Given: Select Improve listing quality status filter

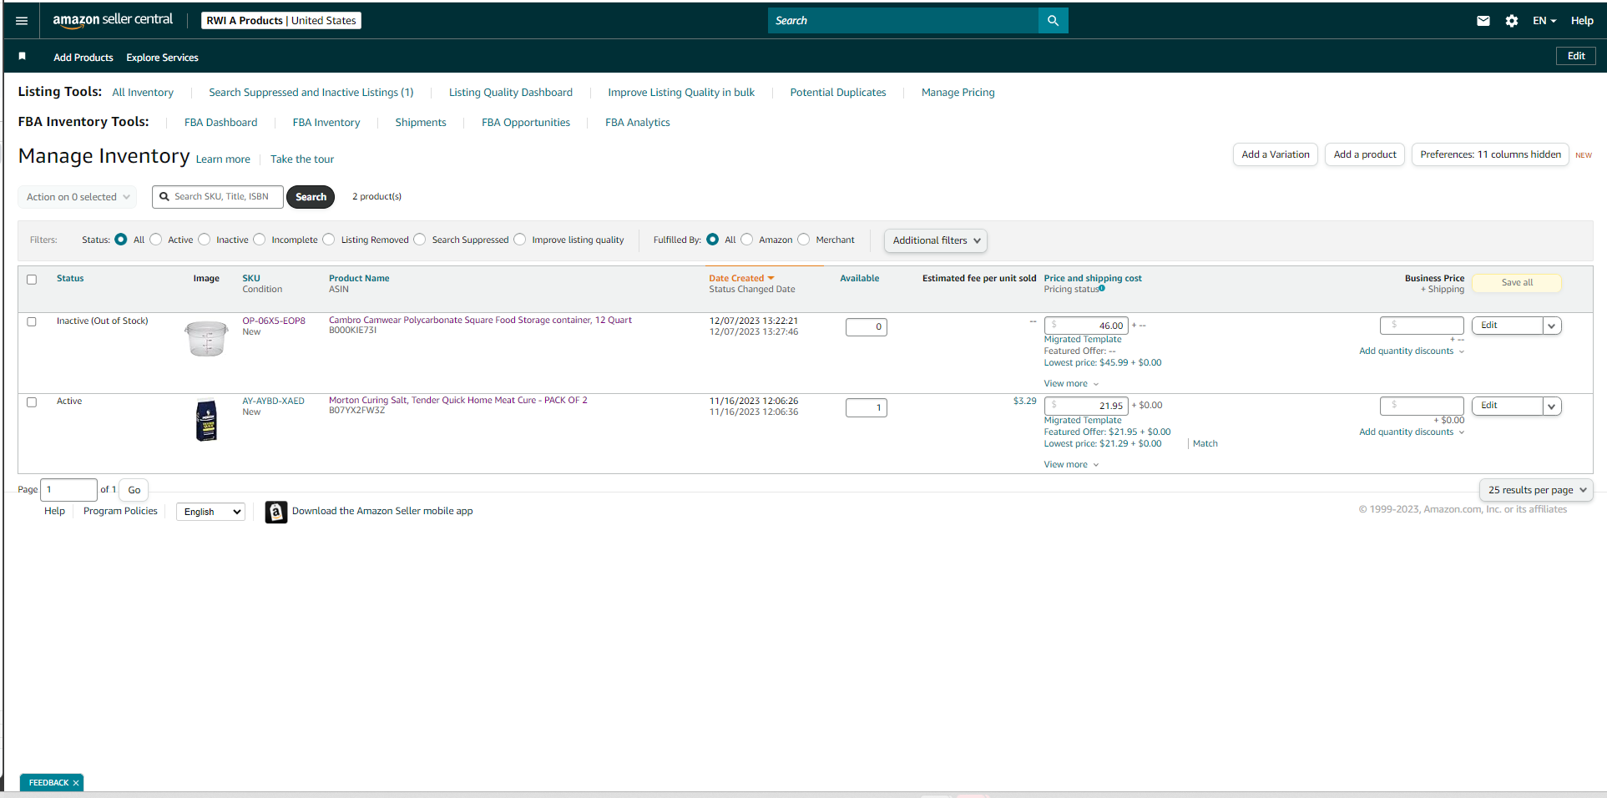Looking at the screenshot, I should coord(520,240).
